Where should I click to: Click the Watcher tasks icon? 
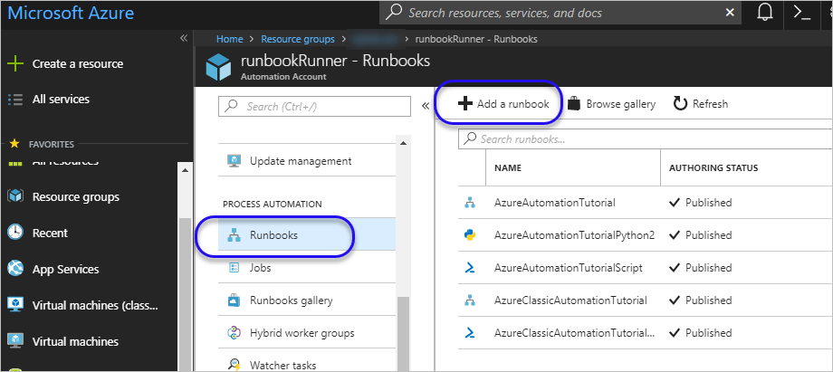pyautogui.click(x=234, y=365)
